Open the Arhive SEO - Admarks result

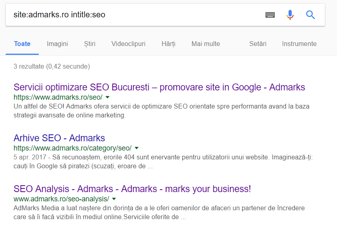tap(59, 138)
